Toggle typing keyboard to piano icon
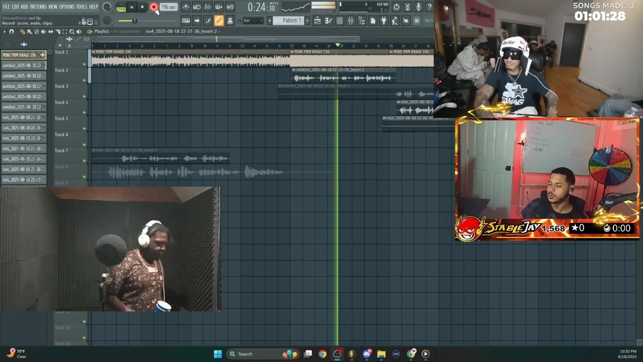The width and height of the screenshot is (643, 362). click(x=186, y=21)
